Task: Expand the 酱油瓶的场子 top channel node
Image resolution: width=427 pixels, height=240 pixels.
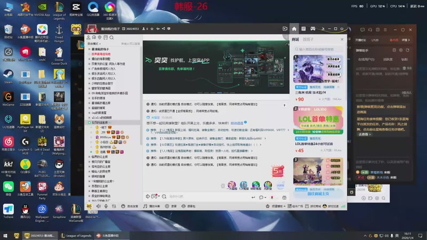Action: 89,49
